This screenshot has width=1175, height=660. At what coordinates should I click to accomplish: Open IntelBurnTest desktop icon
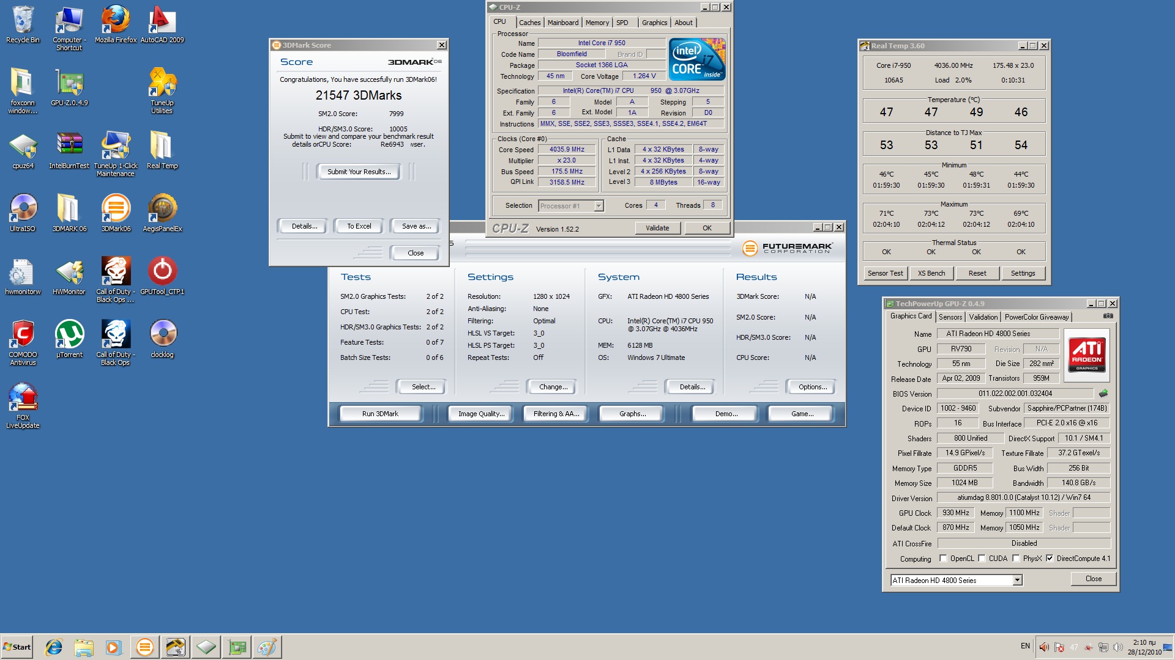(x=69, y=150)
